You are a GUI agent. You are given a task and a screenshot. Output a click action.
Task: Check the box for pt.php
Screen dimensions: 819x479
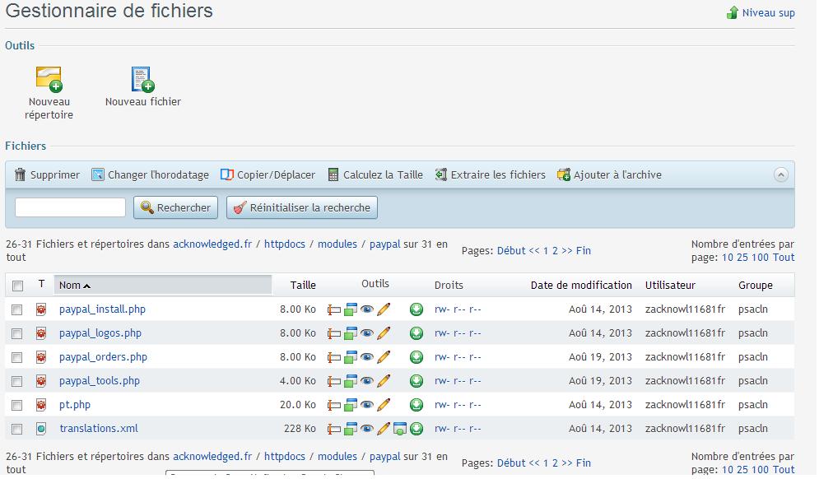coord(17,406)
